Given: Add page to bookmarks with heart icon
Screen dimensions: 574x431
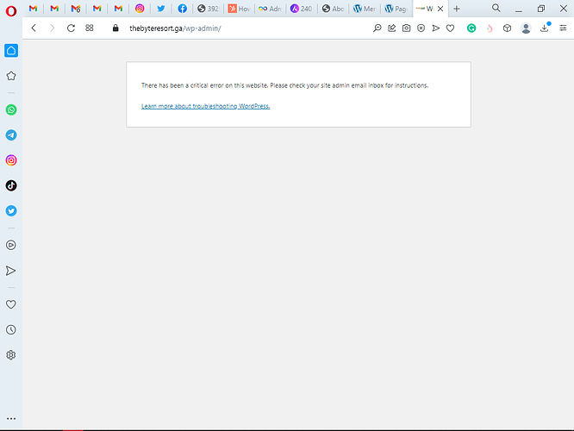Looking at the screenshot, I should (450, 28).
